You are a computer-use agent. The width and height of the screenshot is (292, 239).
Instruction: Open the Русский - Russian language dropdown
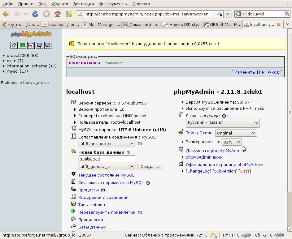pos(223,123)
